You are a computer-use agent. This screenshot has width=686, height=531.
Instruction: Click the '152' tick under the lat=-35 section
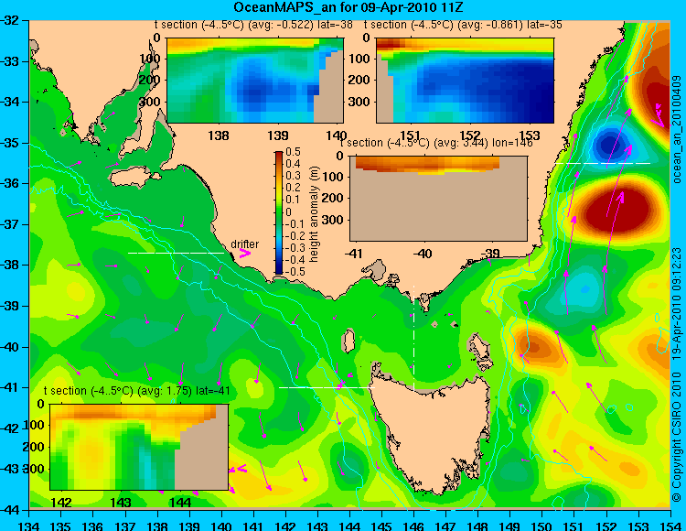pos(470,135)
